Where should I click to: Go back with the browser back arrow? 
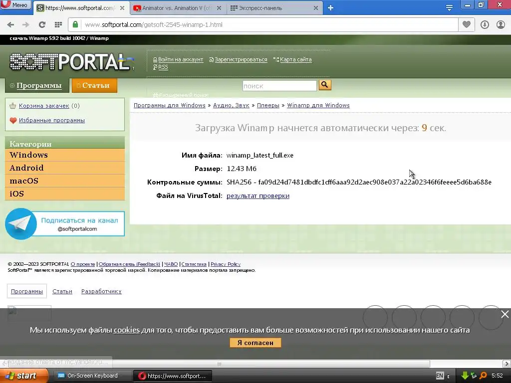click(11, 25)
